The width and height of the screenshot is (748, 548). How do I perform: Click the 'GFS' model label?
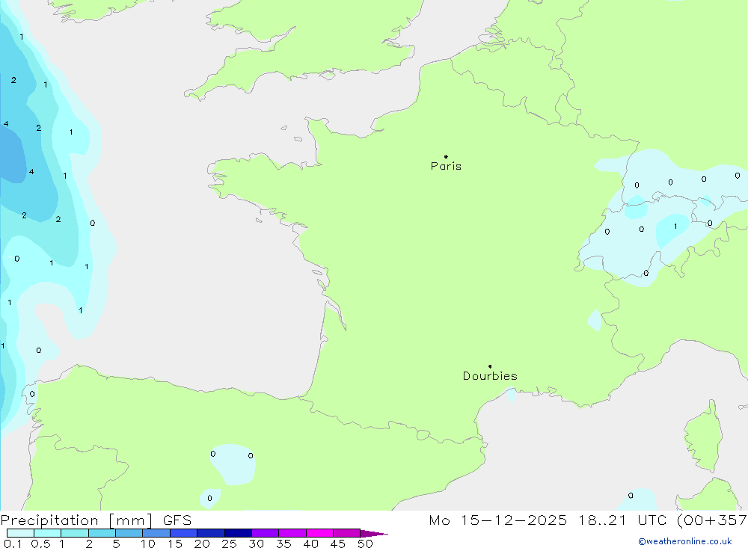click(x=177, y=520)
